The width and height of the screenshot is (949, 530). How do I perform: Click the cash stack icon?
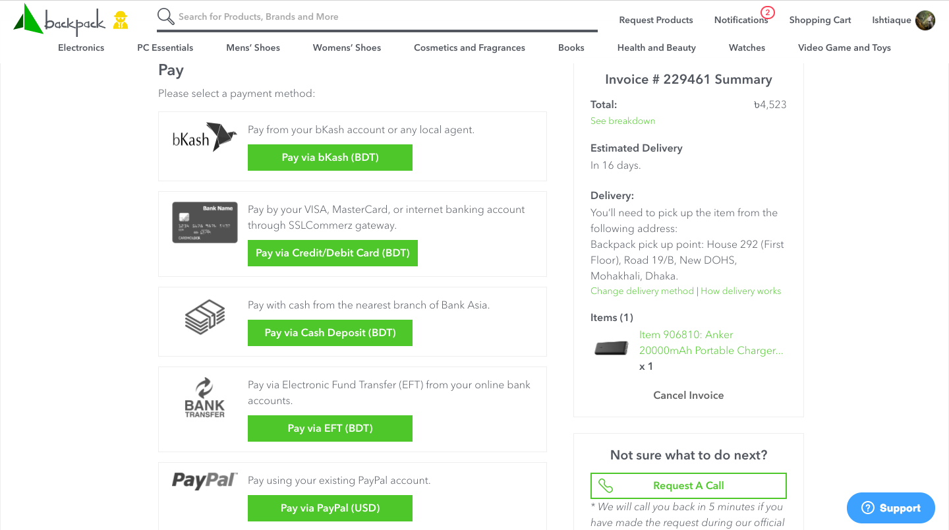(205, 316)
